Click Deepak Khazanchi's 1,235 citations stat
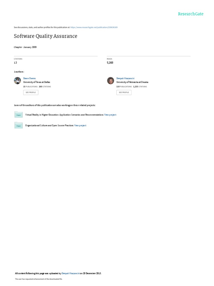The width and height of the screenshot is (214, 286). [x=140, y=87]
